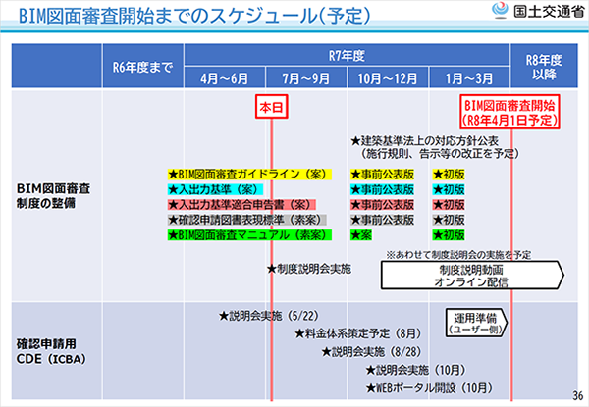Select the R6年度まで column header
This screenshot has height=407, width=589.
coord(142,66)
